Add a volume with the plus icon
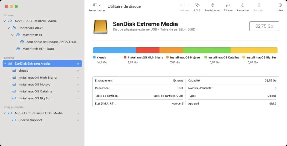 (x=181, y=5)
